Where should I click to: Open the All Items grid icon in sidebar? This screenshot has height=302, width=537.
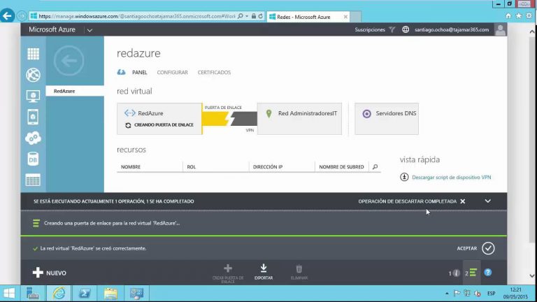(x=34, y=54)
